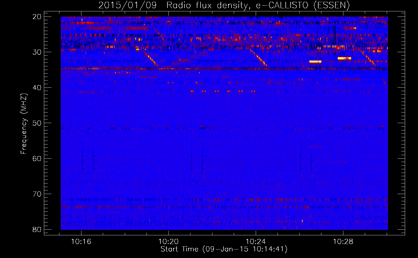Click the "20" frequency tick label
This screenshot has height=258, width=418.
pos(37,17)
